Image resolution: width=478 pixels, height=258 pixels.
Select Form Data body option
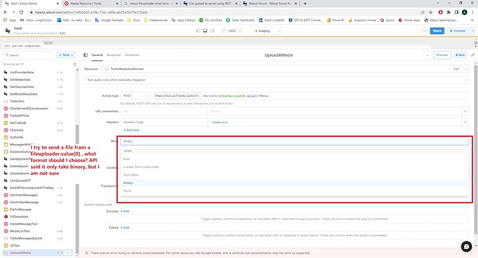[x=294, y=175]
